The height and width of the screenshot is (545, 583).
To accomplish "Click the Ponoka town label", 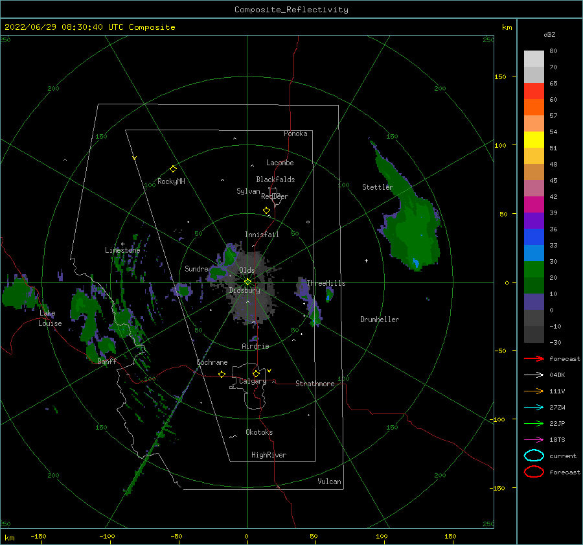I will point(295,133).
